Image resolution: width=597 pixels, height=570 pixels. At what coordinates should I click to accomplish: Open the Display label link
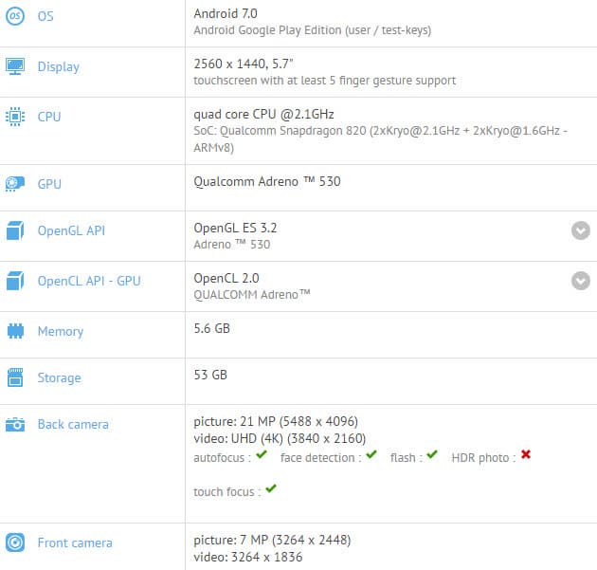[59, 67]
